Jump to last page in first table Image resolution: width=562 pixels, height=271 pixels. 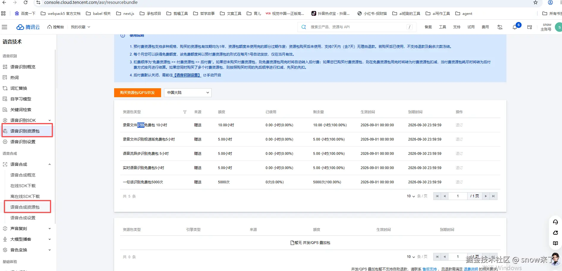click(493, 196)
